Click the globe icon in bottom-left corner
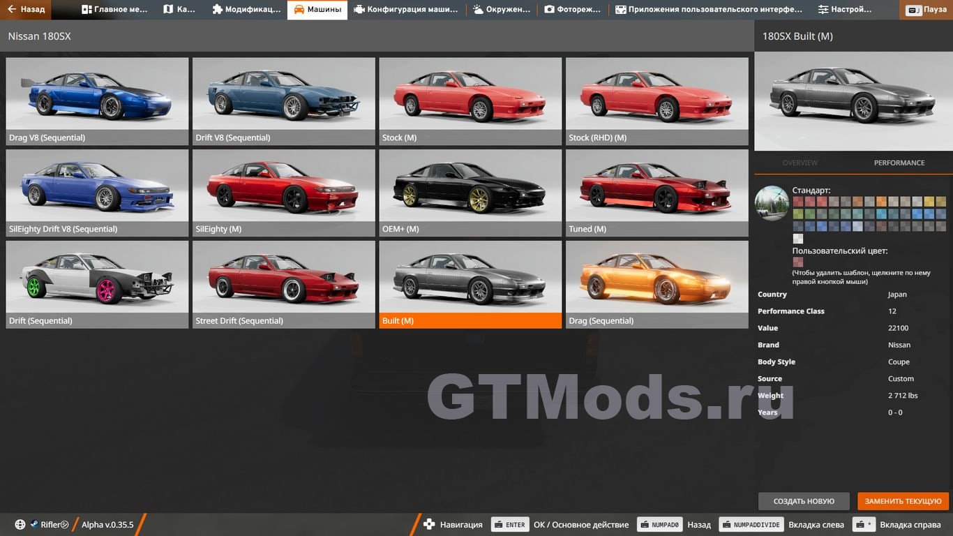Screen dimensions: 953x536 [20, 525]
